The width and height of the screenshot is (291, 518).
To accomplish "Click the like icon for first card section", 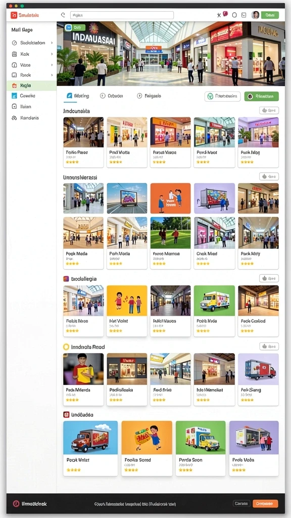I will pyautogui.click(x=265, y=110).
